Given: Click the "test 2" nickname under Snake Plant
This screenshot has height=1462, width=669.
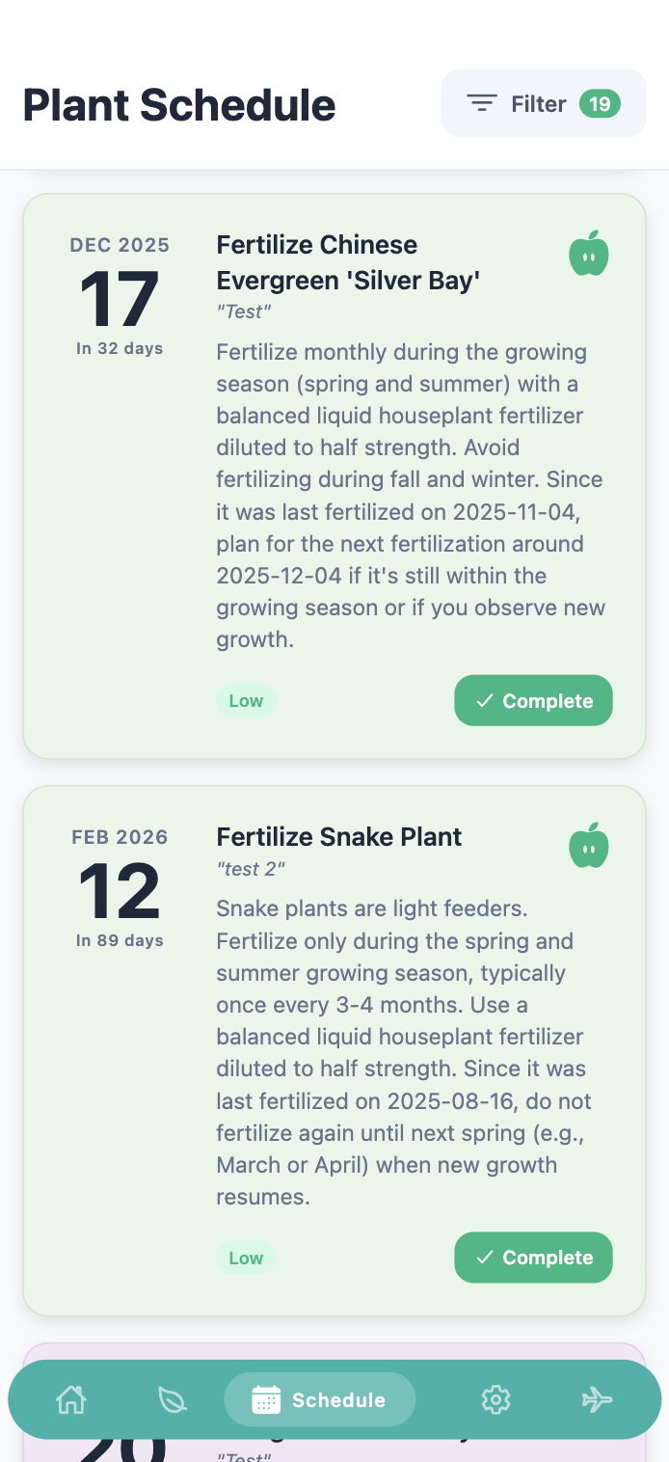Looking at the screenshot, I should click(251, 869).
